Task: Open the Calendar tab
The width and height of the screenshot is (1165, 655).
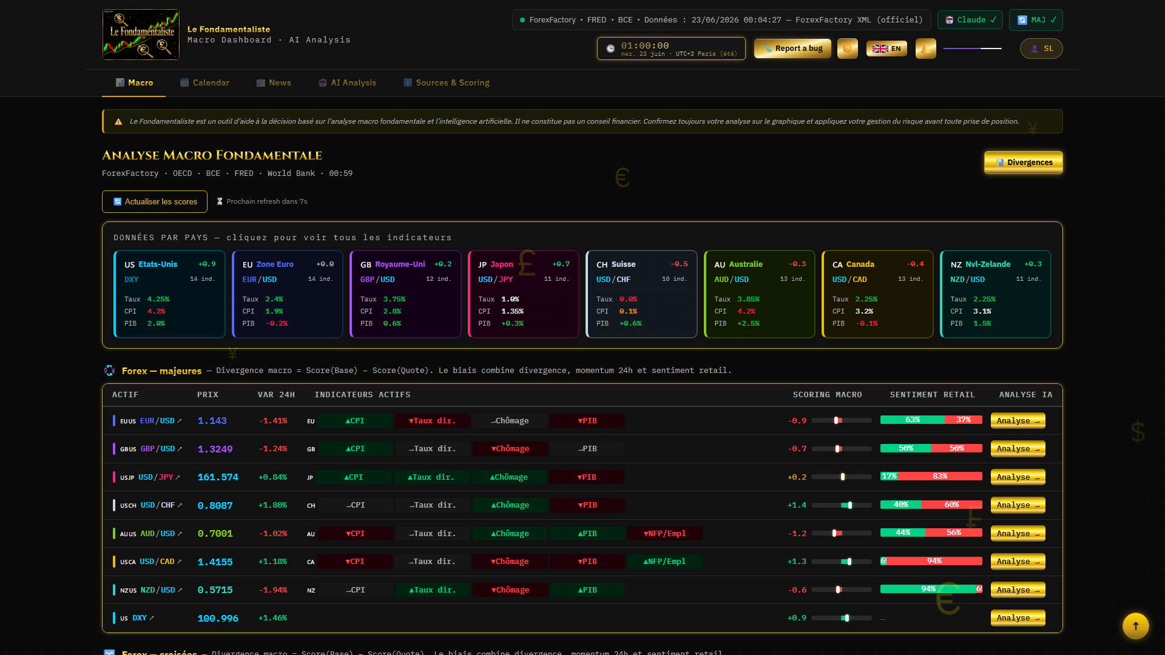Action: click(x=204, y=82)
